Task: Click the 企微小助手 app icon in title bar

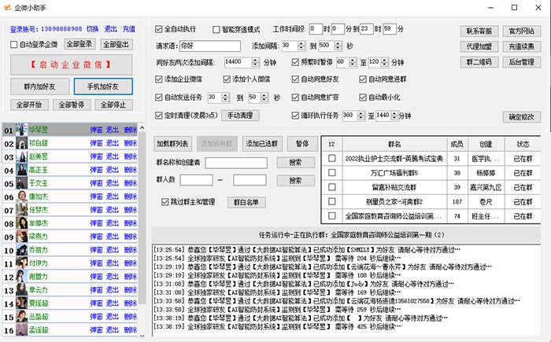Action: pos(7,7)
